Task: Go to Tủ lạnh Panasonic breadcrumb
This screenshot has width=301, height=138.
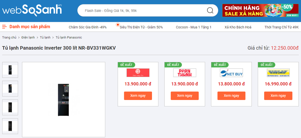Action: 69,37
